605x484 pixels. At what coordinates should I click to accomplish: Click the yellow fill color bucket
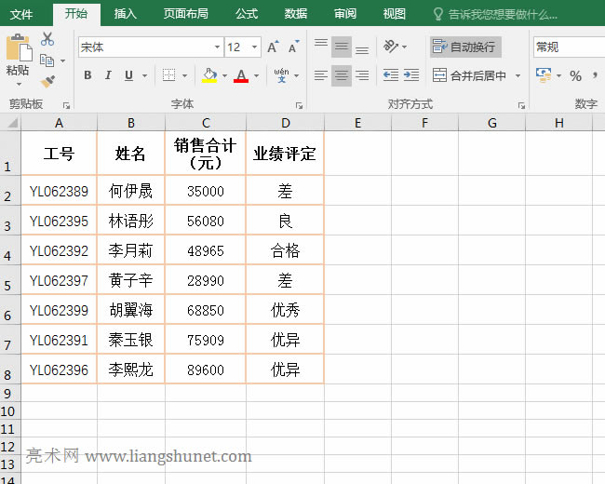tap(209, 75)
